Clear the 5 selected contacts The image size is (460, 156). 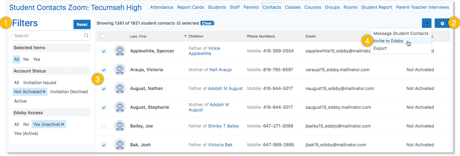tap(207, 23)
